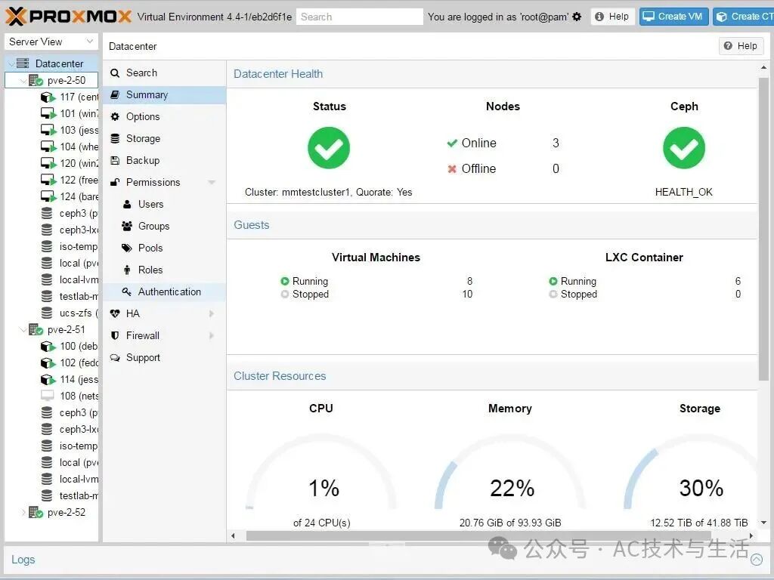Screen dimensions: 774x580
Task: Open the Users menu item
Action: tap(164, 204)
